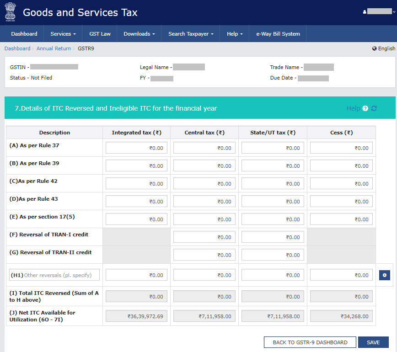Click the government emblem logo
This screenshot has height=352, width=397.
(x=10, y=12)
